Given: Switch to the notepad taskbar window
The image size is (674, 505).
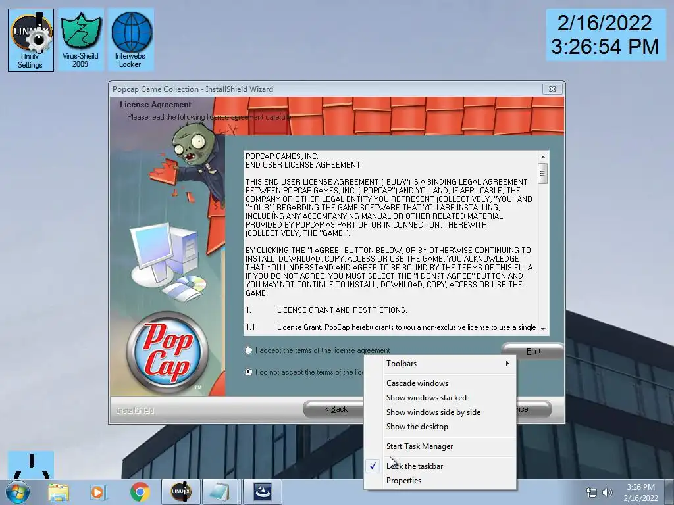Looking at the screenshot, I should pos(221,492).
